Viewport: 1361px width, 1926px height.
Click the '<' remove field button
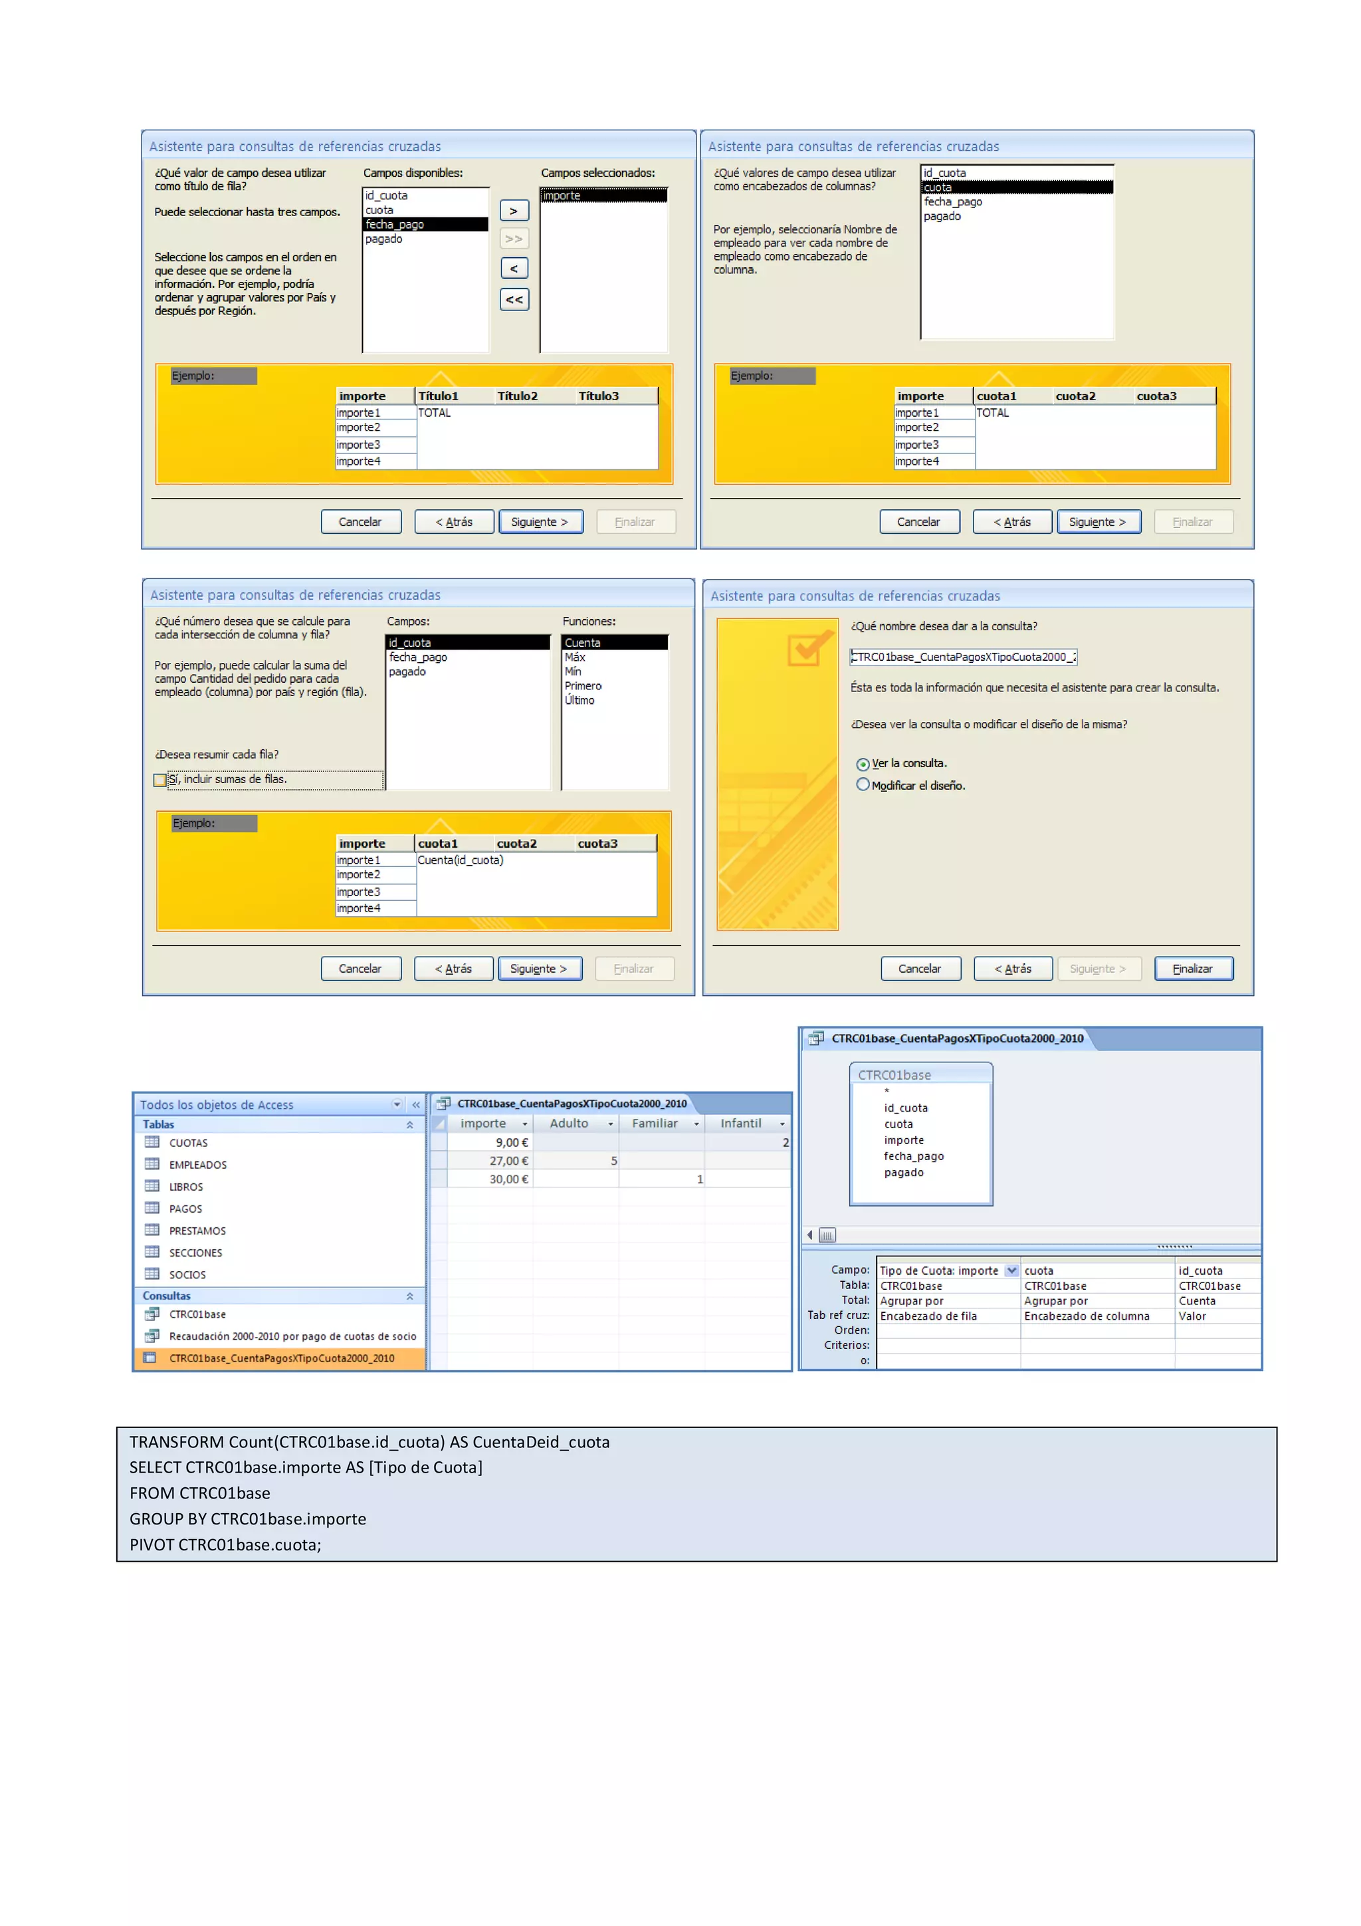click(x=514, y=269)
